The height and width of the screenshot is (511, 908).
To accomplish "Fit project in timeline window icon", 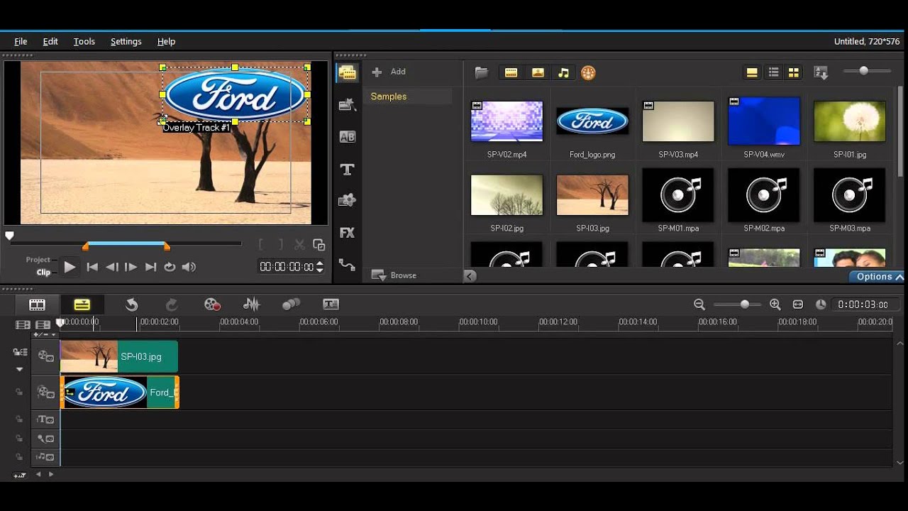I will click(x=798, y=304).
